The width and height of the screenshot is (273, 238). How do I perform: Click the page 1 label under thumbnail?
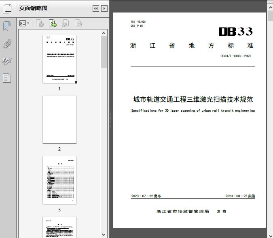[59, 89]
